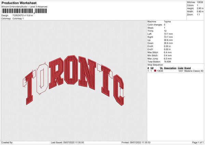This screenshot has width=205, height=145.
Task: Click the red thread color swatch
Action: click(x=155, y=71)
